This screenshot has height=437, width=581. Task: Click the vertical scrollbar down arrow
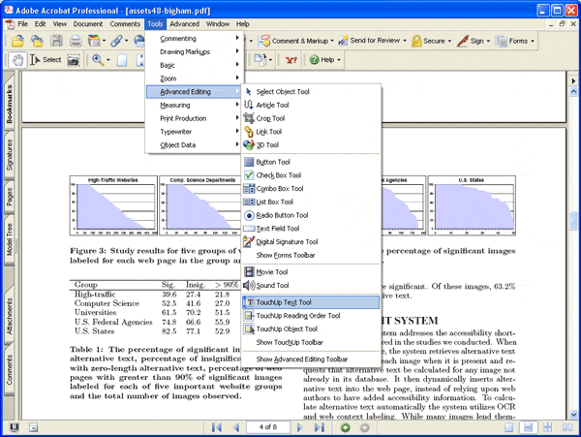point(573,415)
